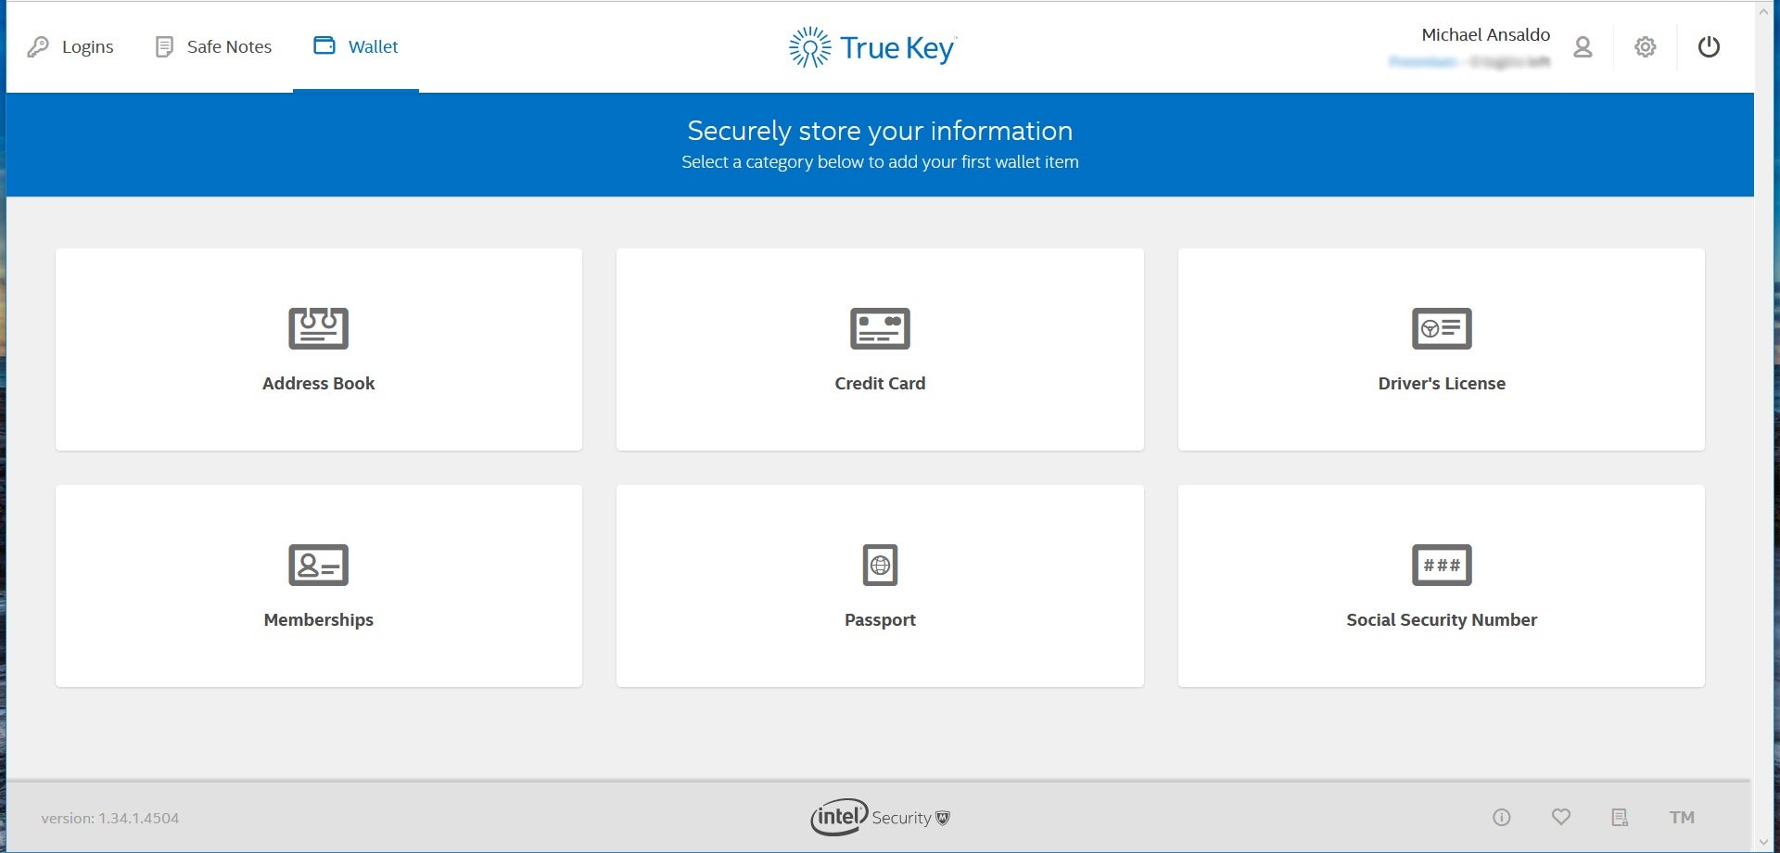Viewport: 1780px width, 853px height.
Task: Click the Memberships card icon
Action: (318, 565)
